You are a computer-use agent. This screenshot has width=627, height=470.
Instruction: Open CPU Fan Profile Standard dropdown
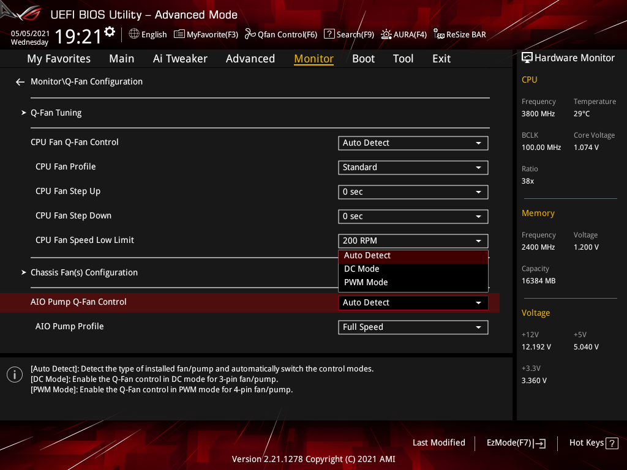[413, 168]
